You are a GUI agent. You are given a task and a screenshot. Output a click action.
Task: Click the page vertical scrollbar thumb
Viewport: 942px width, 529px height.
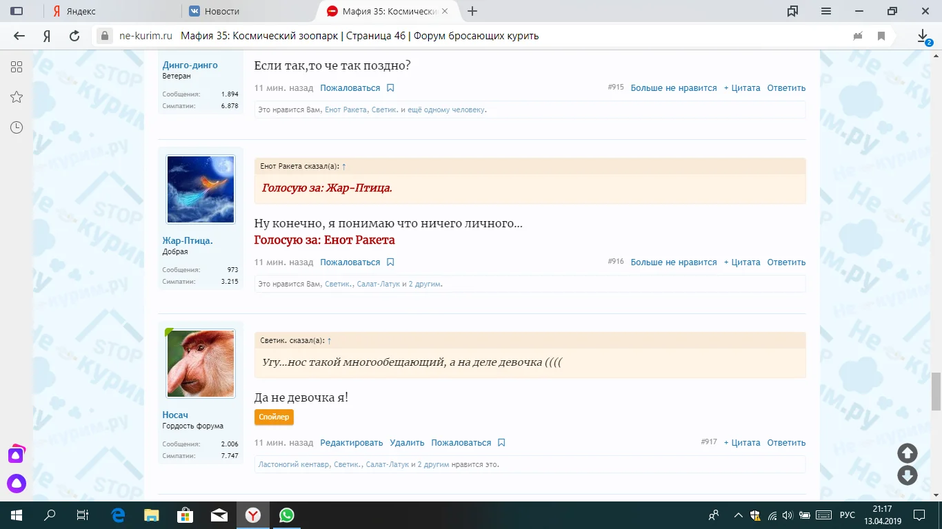(936, 391)
